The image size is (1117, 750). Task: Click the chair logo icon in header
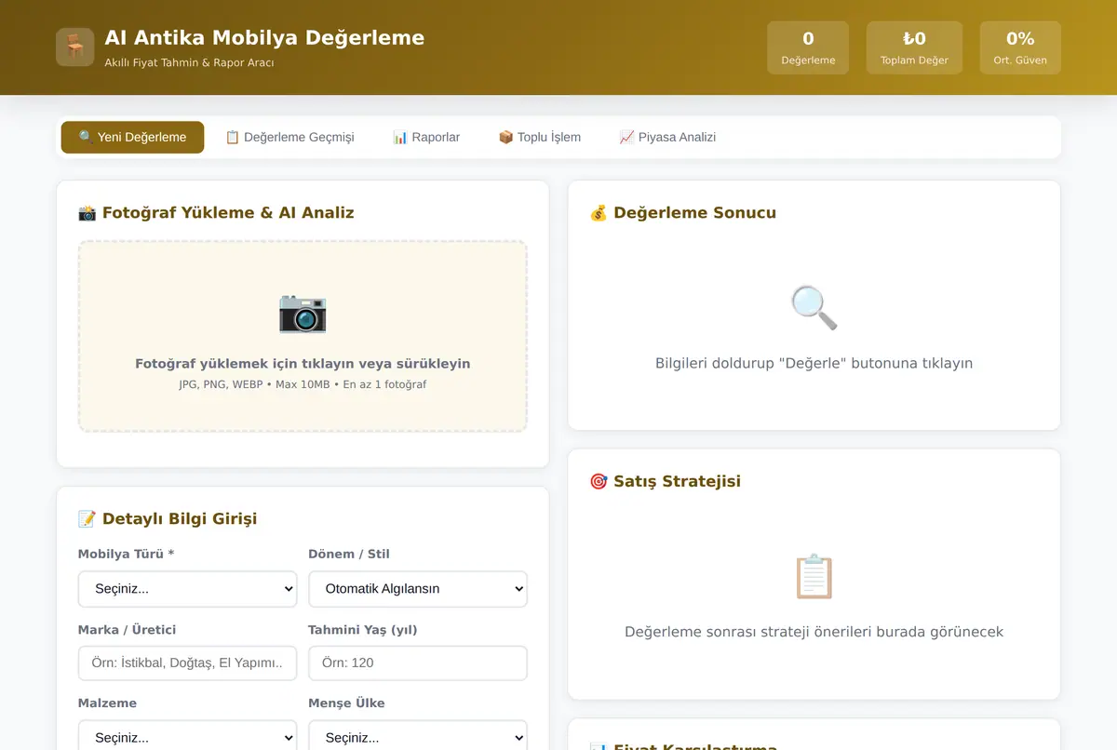(74, 47)
